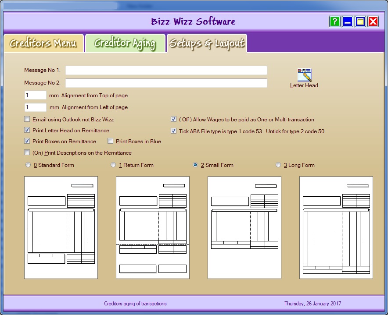Toggle Allow Wages paid as One or Multi transaction
This screenshot has height=315, width=388.
173,119
